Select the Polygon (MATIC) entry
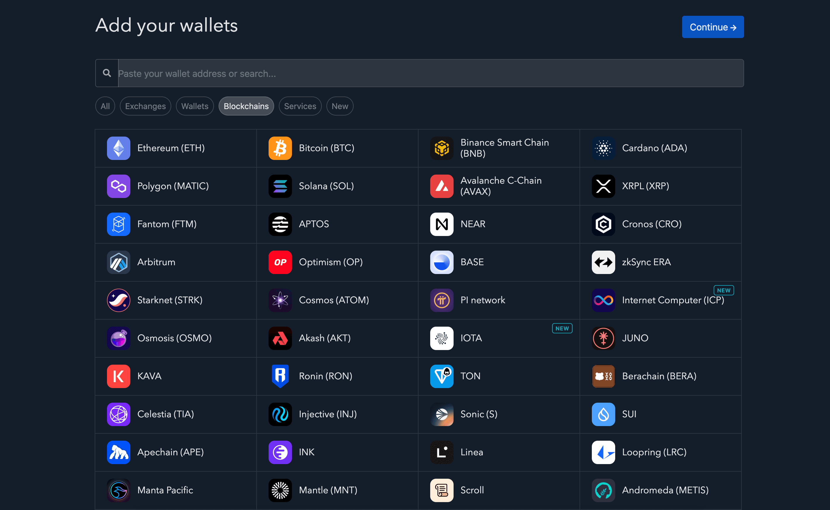830x510 pixels. tap(172, 186)
